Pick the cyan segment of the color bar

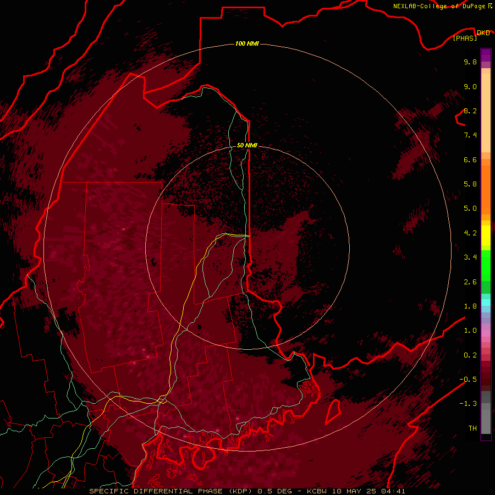tap(486, 302)
